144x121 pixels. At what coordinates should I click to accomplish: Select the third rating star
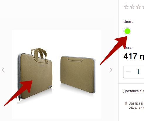[138, 7]
